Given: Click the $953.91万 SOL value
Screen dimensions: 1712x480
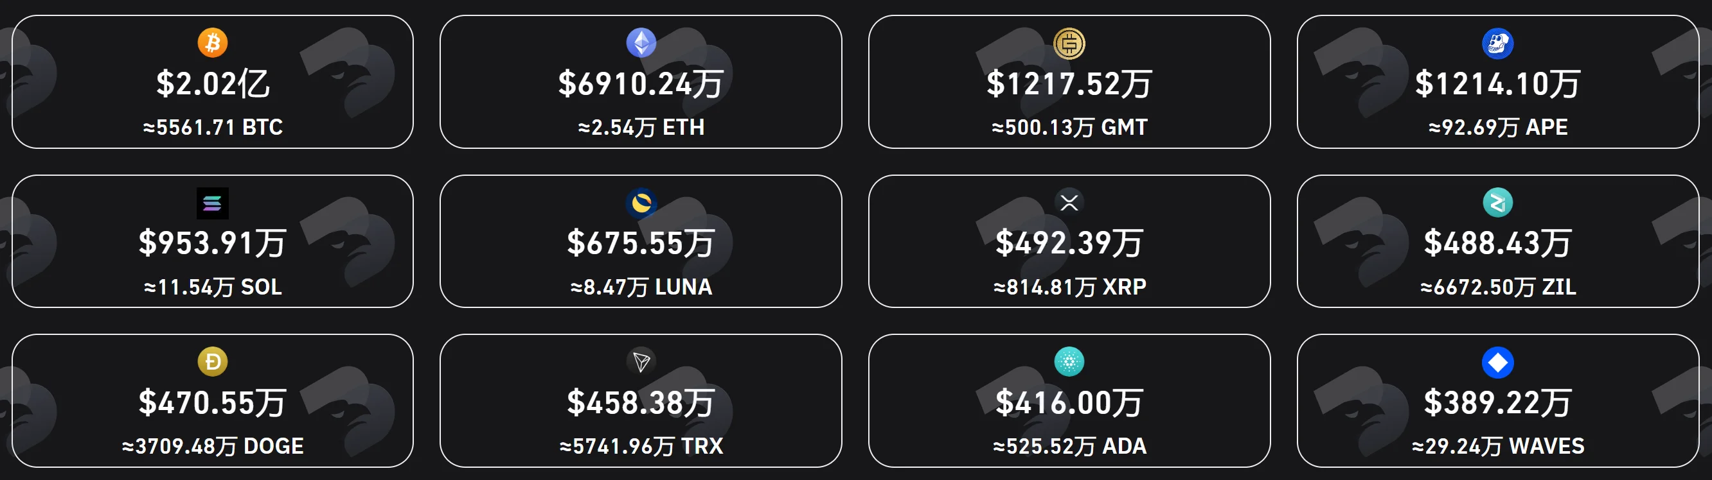Looking at the screenshot, I should [213, 243].
